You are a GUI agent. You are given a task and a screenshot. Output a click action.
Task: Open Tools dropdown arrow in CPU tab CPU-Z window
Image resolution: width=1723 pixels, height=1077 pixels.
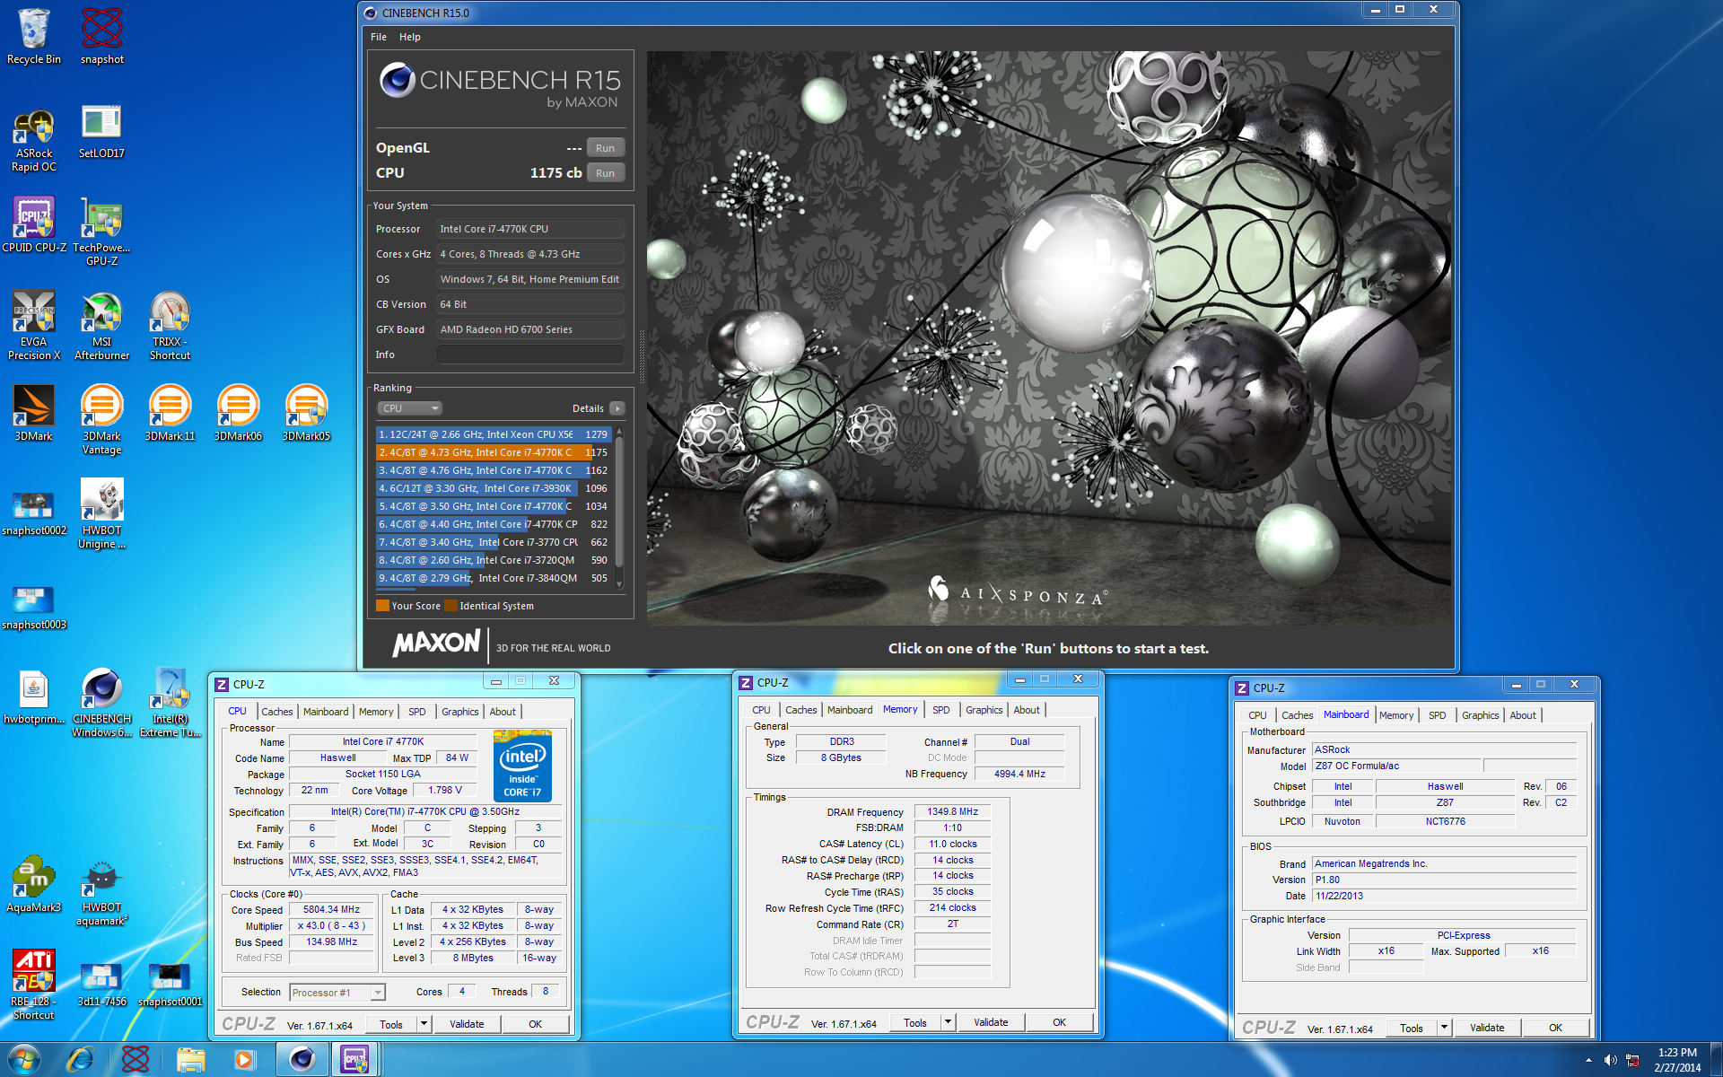[x=424, y=1023]
